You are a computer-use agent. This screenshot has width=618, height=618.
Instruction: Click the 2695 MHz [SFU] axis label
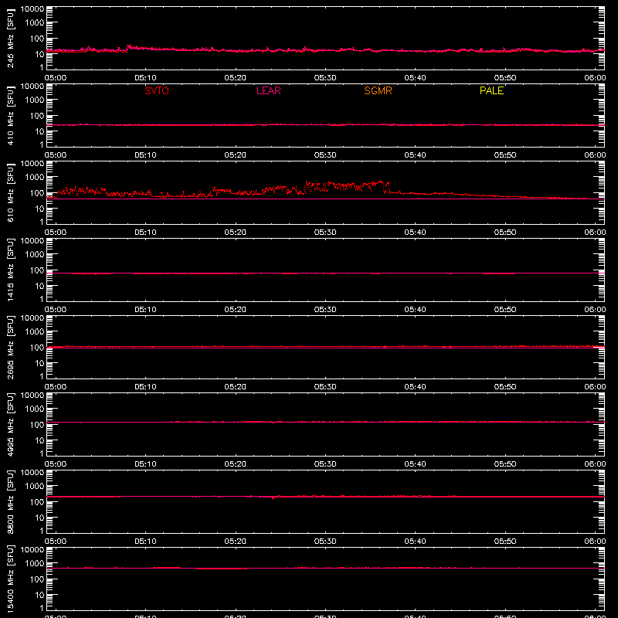(x=10, y=347)
